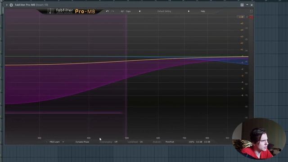Click MIDI Learn button

55,142
